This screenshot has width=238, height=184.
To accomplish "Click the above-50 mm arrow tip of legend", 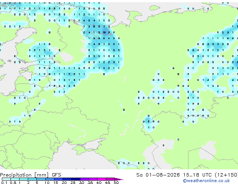I will [119, 179].
